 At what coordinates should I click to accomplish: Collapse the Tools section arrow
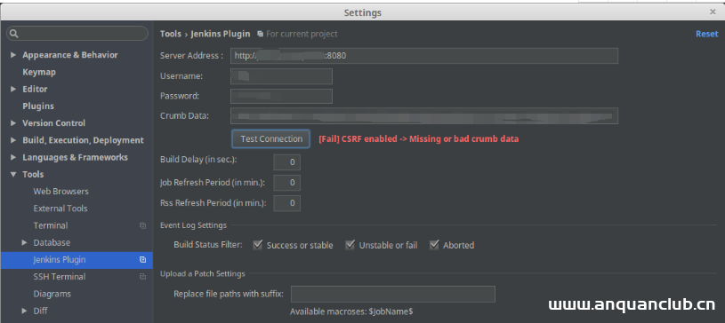point(13,175)
